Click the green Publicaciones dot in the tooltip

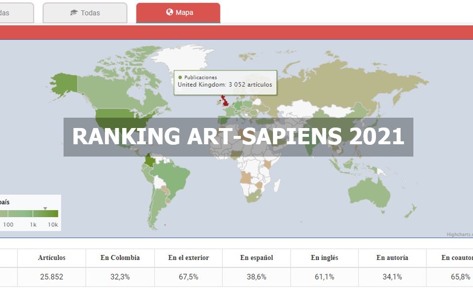[x=179, y=77]
